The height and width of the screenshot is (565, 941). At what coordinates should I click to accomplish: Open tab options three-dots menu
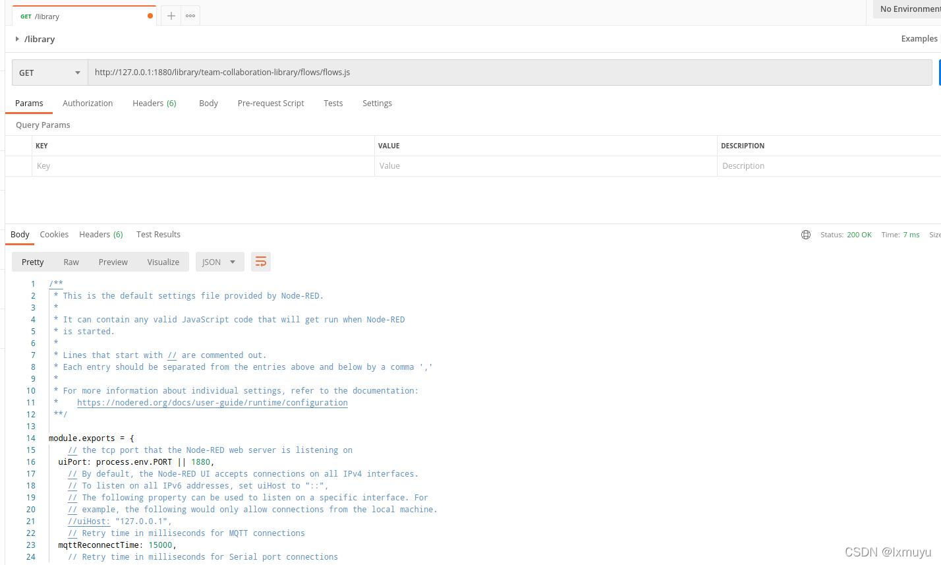190,16
